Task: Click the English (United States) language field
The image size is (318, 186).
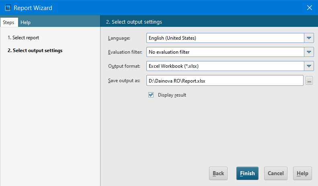Action: pos(225,38)
